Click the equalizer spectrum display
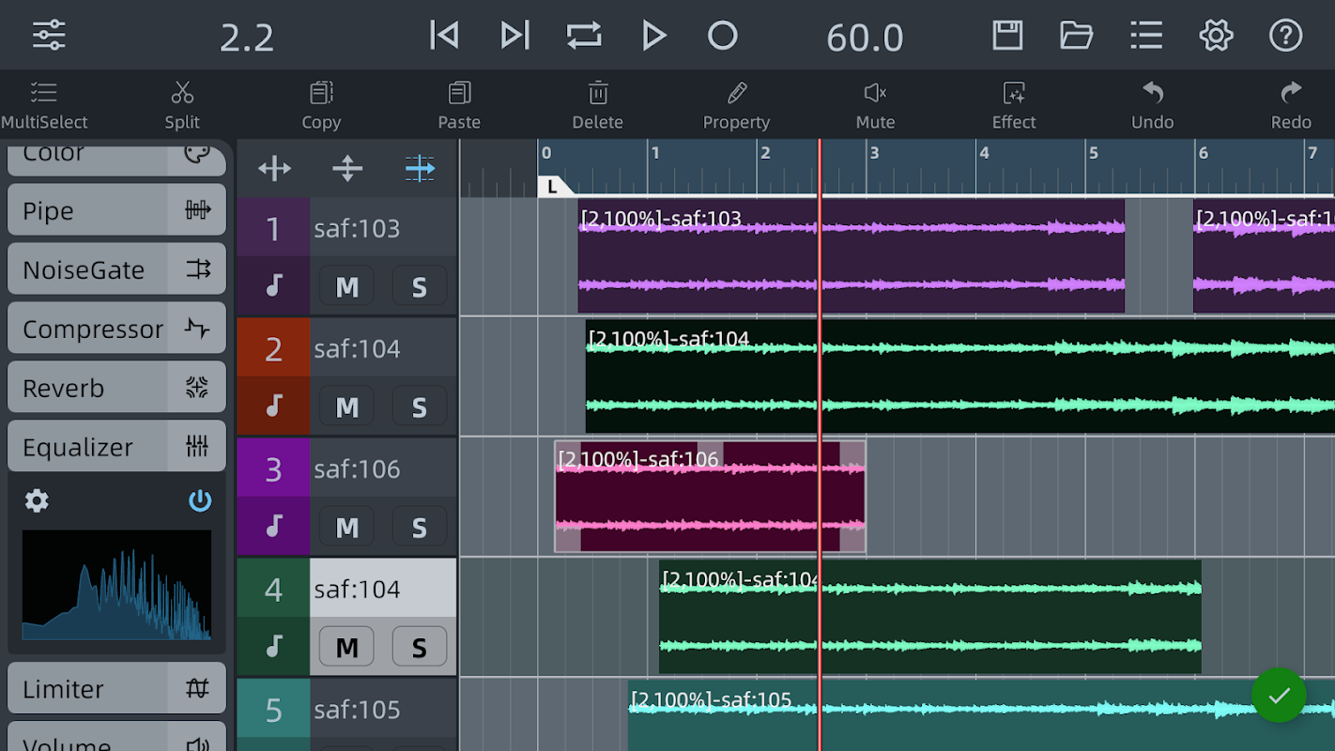 coord(116,585)
